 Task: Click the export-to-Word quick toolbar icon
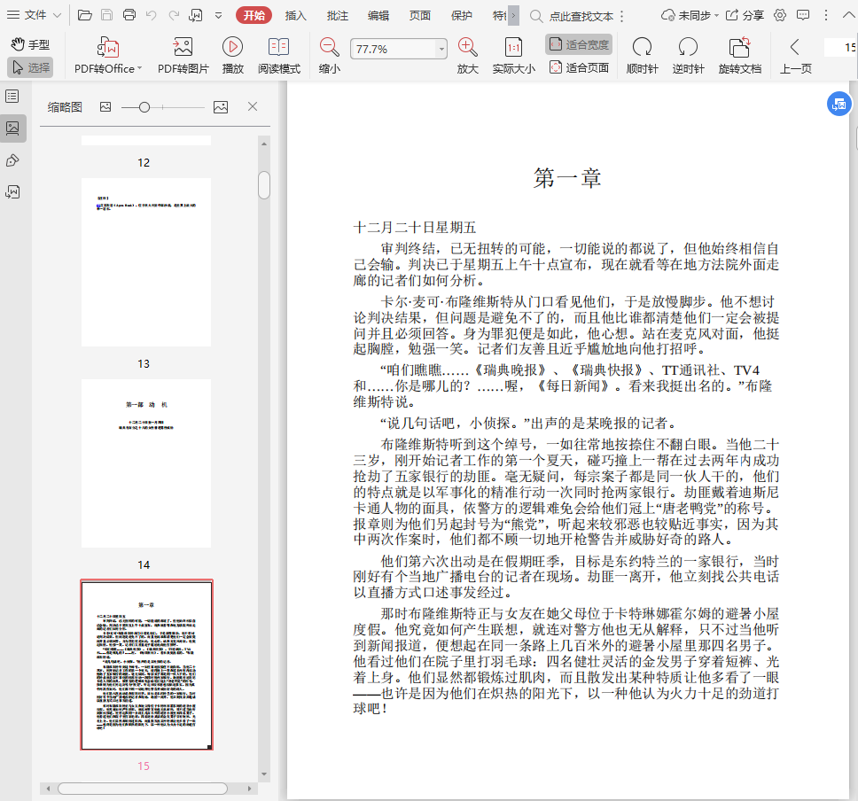pos(195,15)
